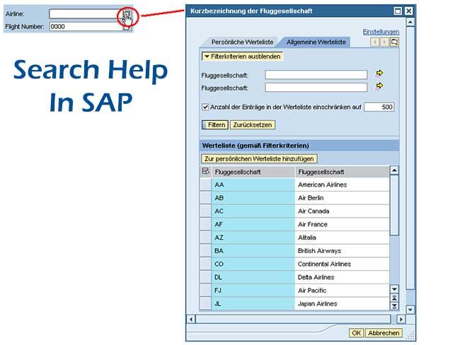Viewport: 460px width, 345px height.
Task: Click the value table's scrollbar thumb
Action: click(394, 205)
